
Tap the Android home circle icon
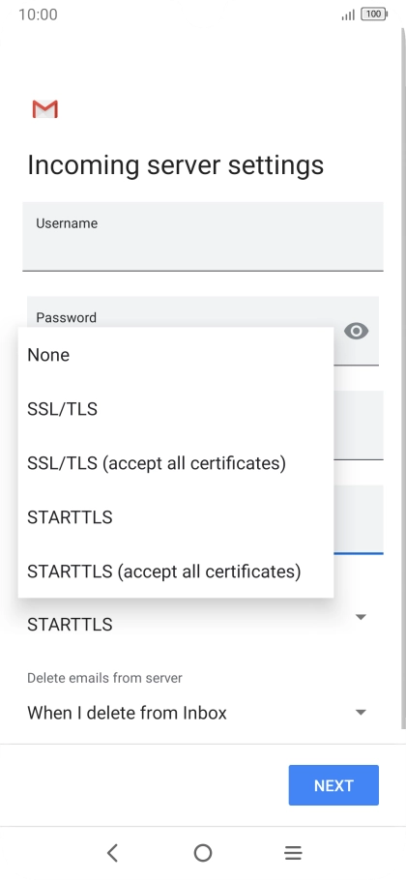(x=203, y=853)
